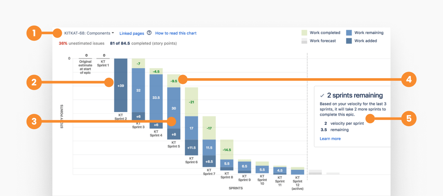Click orange callout marker number 2

point(34,82)
